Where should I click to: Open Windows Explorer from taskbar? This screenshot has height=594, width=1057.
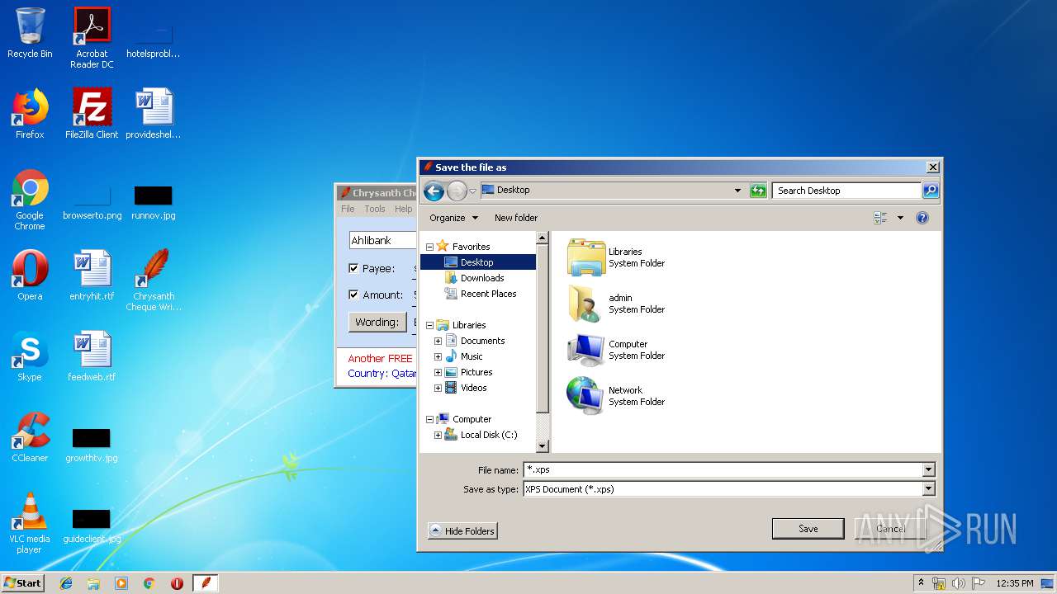click(x=93, y=583)
